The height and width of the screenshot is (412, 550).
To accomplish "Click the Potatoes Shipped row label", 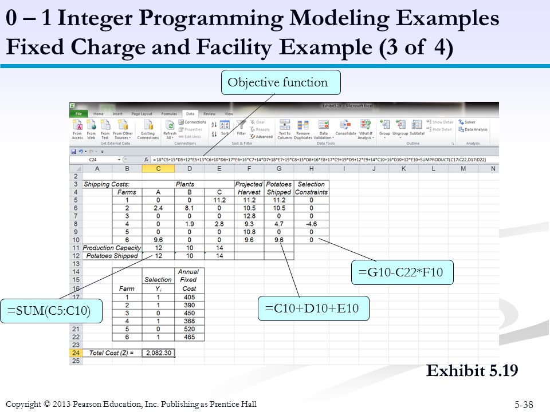I will click(112, 256).
